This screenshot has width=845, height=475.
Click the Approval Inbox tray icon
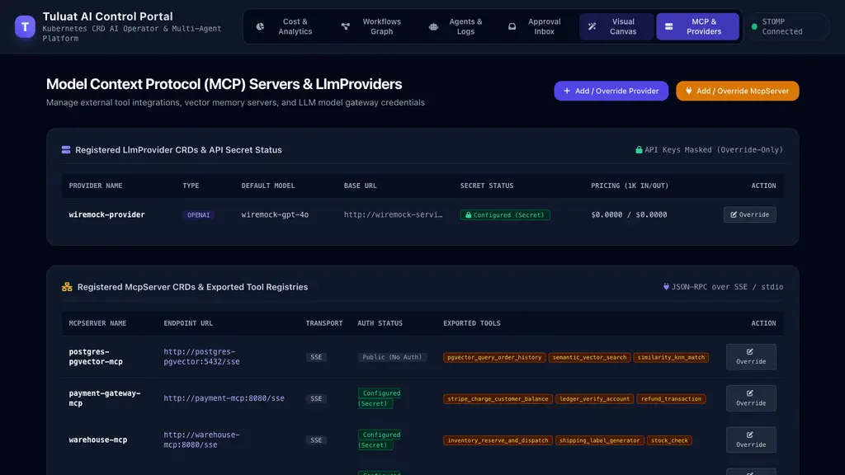pos(512,26)
